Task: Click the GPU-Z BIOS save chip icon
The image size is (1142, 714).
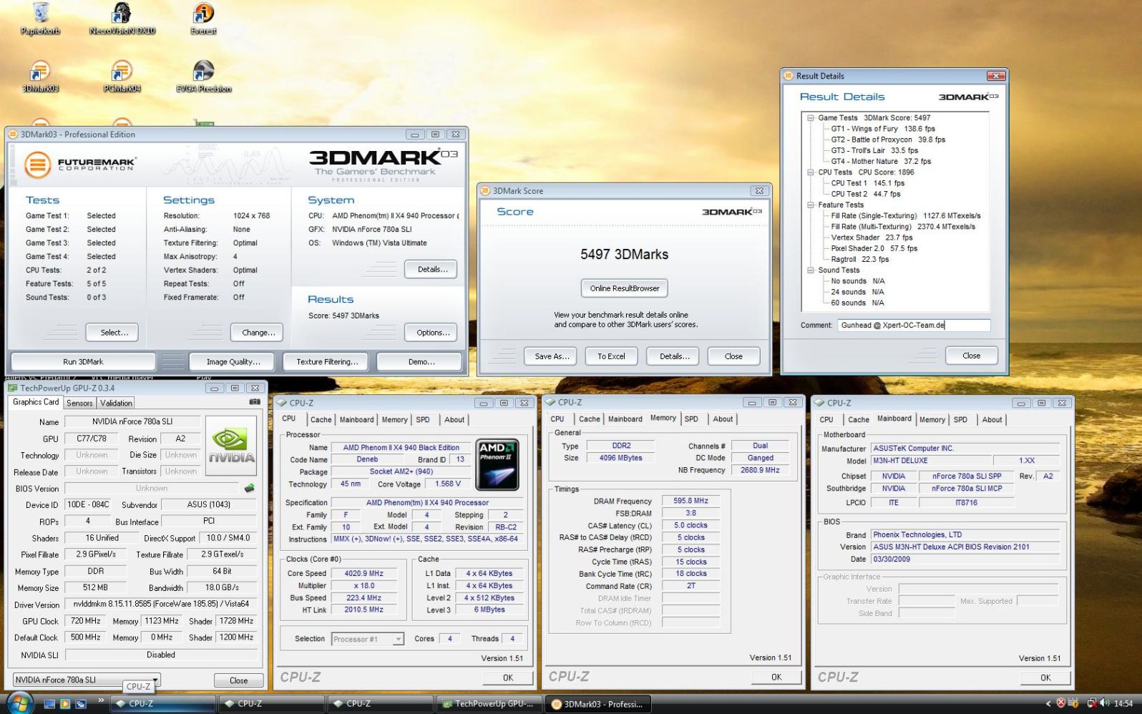Action: (x=249, y=488)
